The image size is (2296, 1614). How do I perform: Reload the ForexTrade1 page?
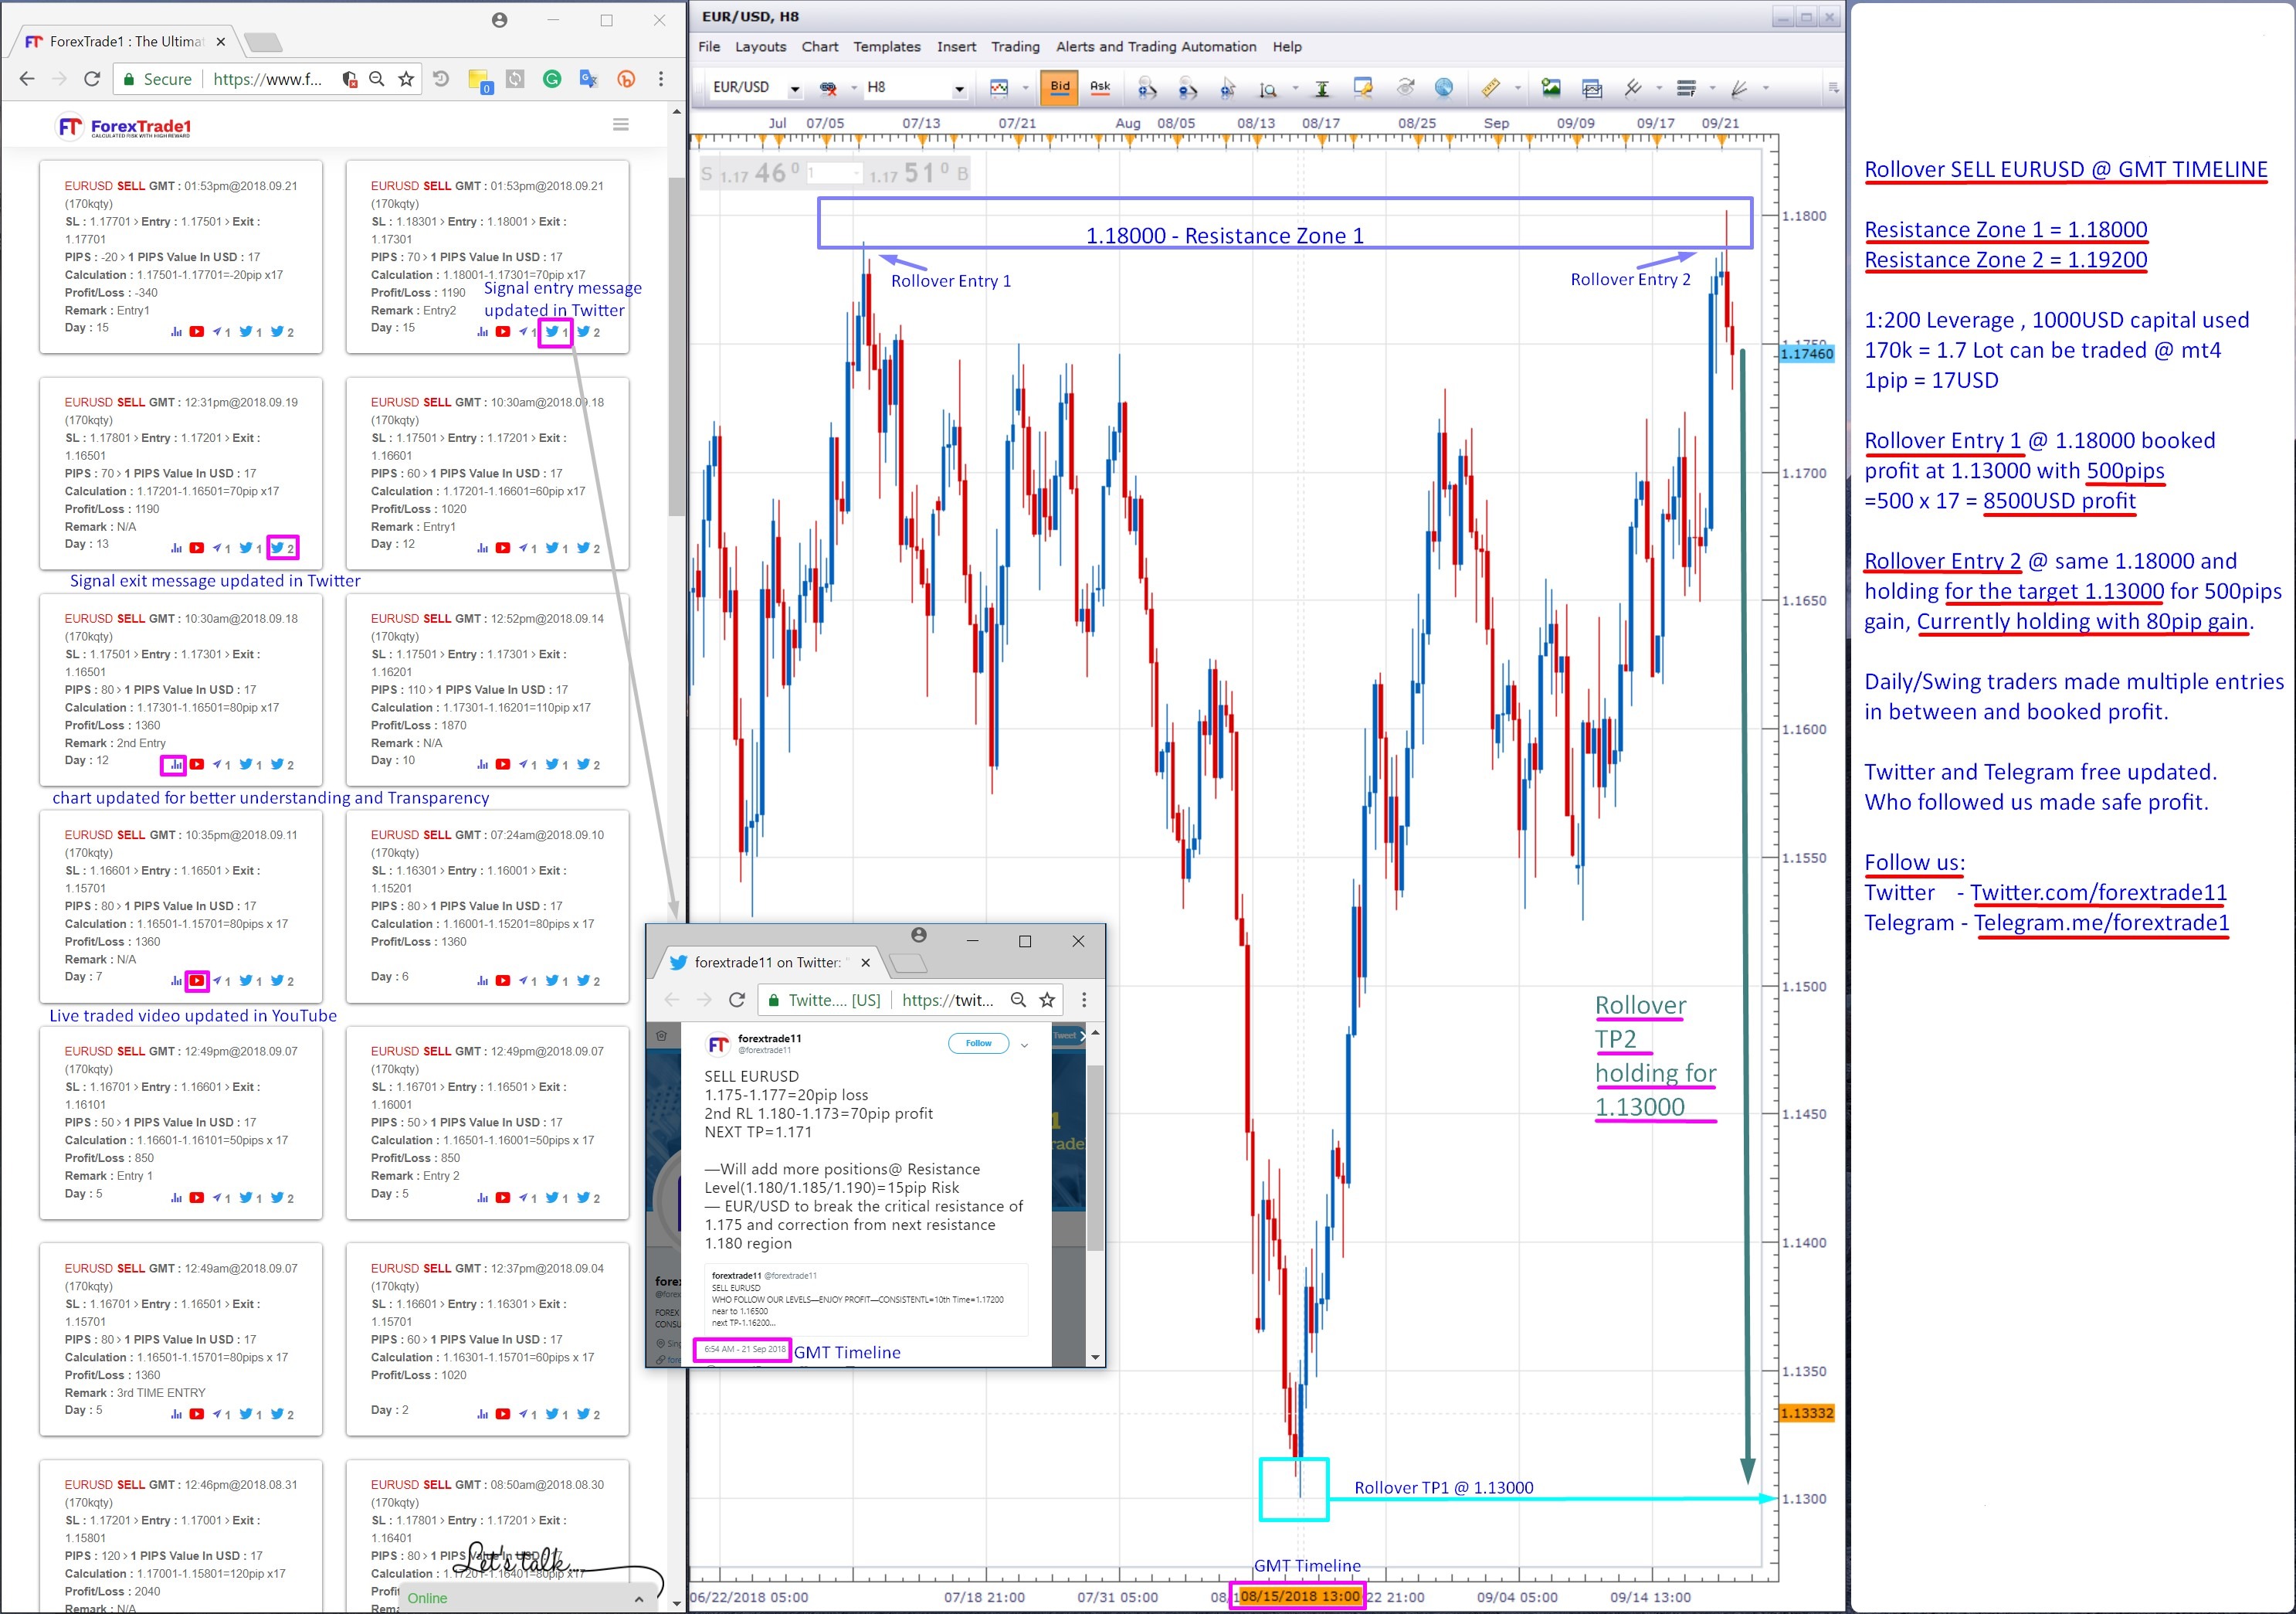[x=92, y=78]
